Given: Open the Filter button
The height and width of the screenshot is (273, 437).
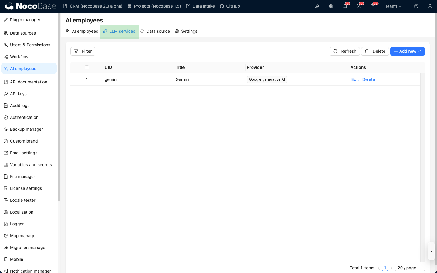Looking at the screenshot, I should tap(83, 51).
